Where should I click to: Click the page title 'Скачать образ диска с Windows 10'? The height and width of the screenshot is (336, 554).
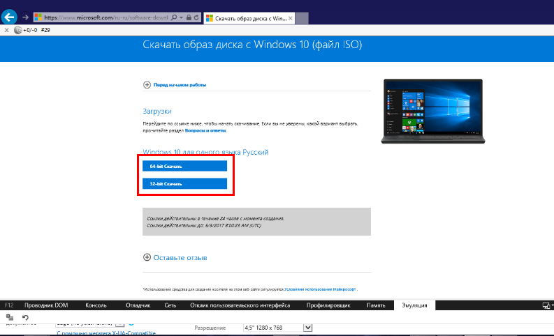coord(252,45)
